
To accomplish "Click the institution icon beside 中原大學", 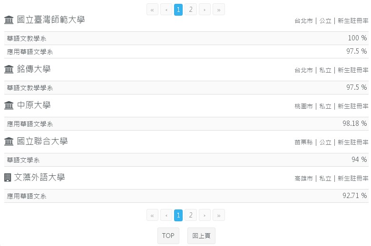I will (9, 105).
